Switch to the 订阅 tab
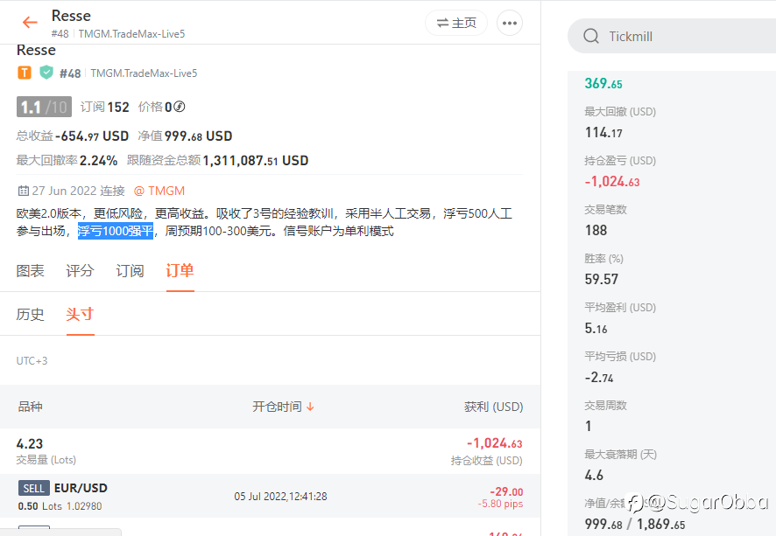776x536 pixels. (130, 271)
